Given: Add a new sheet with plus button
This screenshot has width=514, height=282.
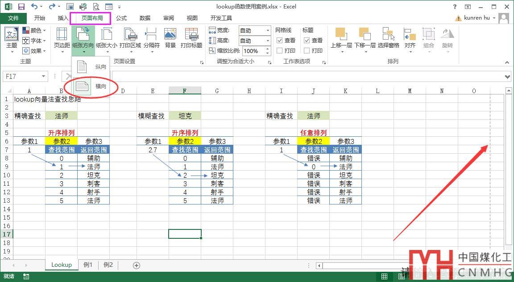Looking at the screenshot, I should point(137,265).
